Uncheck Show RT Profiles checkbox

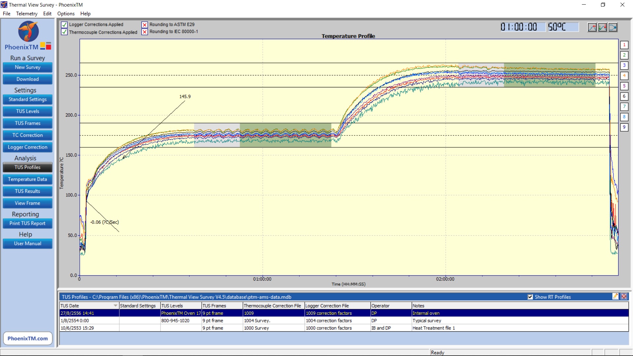(530, 297)
